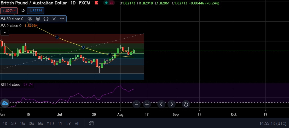Zoom in the chart with plus button
Image resolution: width=289 pixels, height=128 pixels.
coord(147,104)
